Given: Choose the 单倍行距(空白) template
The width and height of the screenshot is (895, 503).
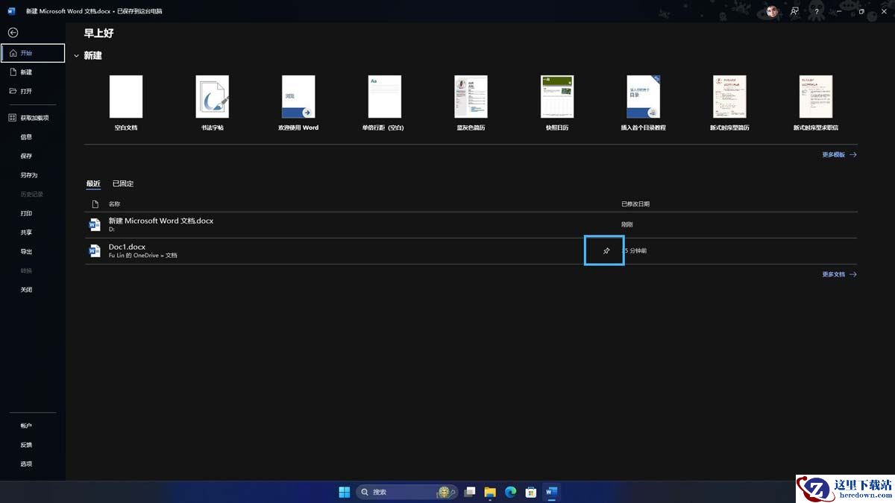Looking at the screenshot, I should click(x=384, y=103).
